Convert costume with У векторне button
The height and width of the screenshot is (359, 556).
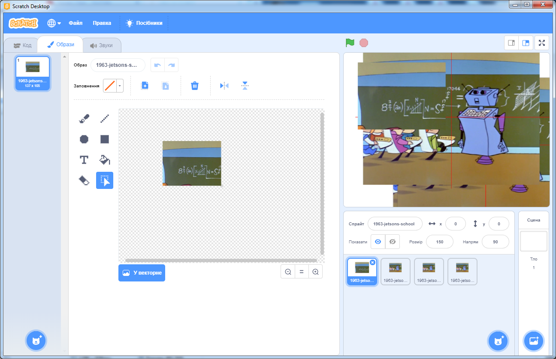pos(142,273)
